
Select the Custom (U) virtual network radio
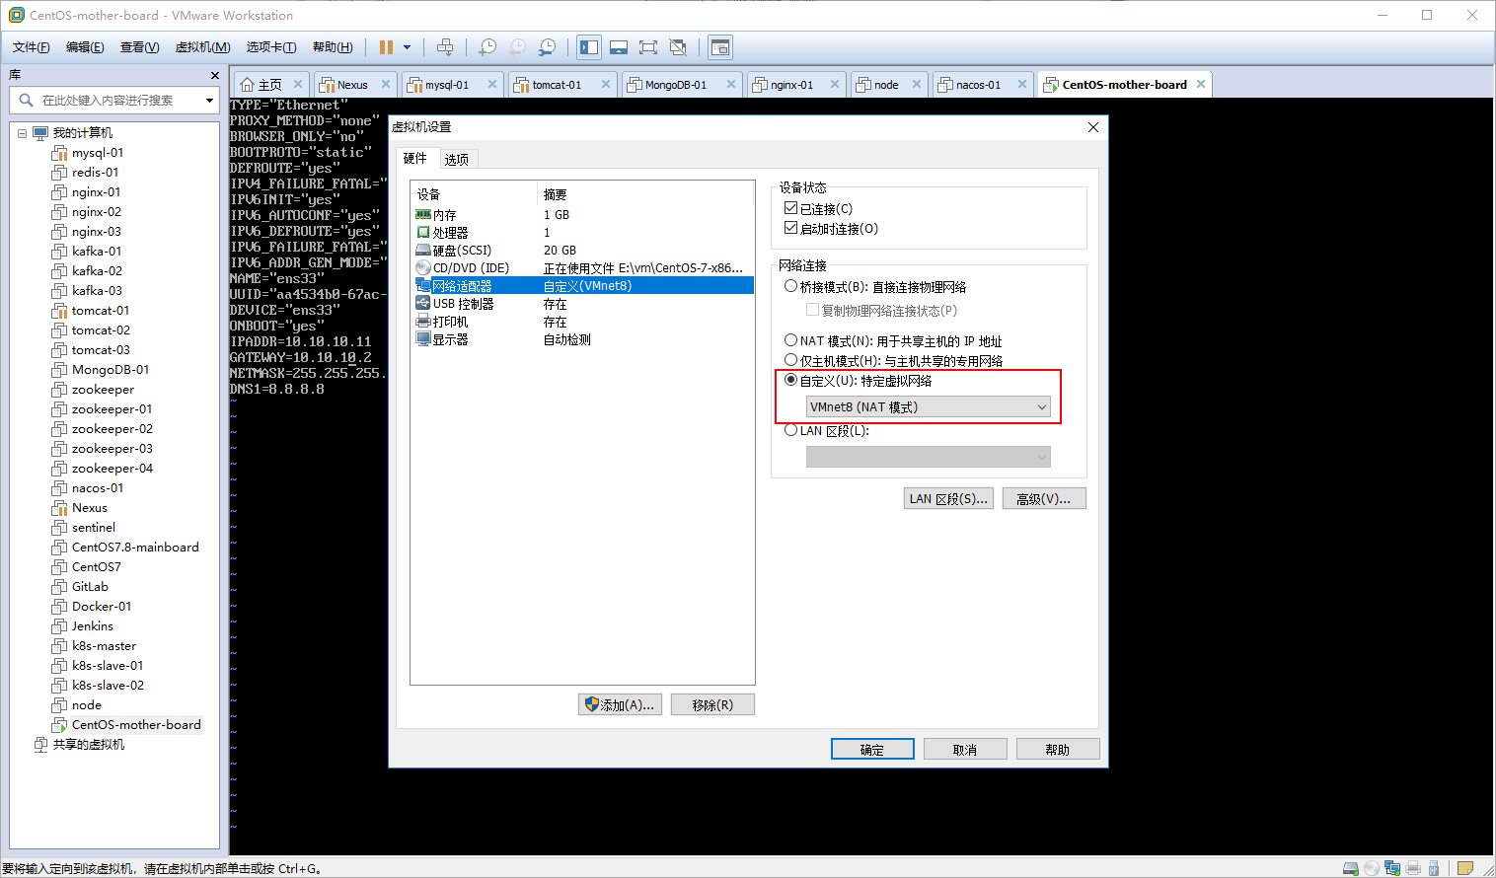click(x=790, y=380)
